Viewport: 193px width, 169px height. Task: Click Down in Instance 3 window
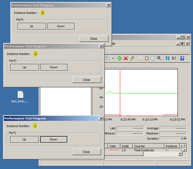(61, 26)
